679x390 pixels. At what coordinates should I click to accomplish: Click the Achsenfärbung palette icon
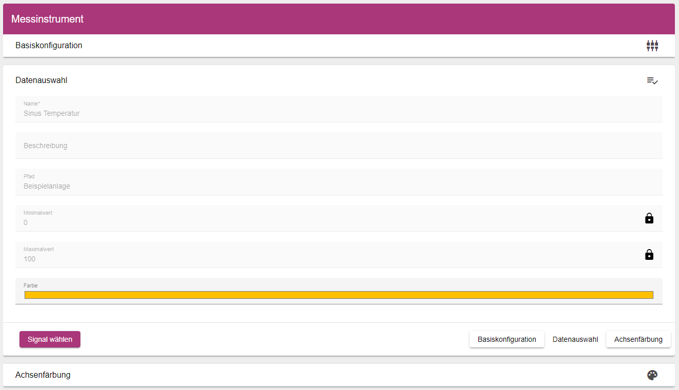pos(652,375)
